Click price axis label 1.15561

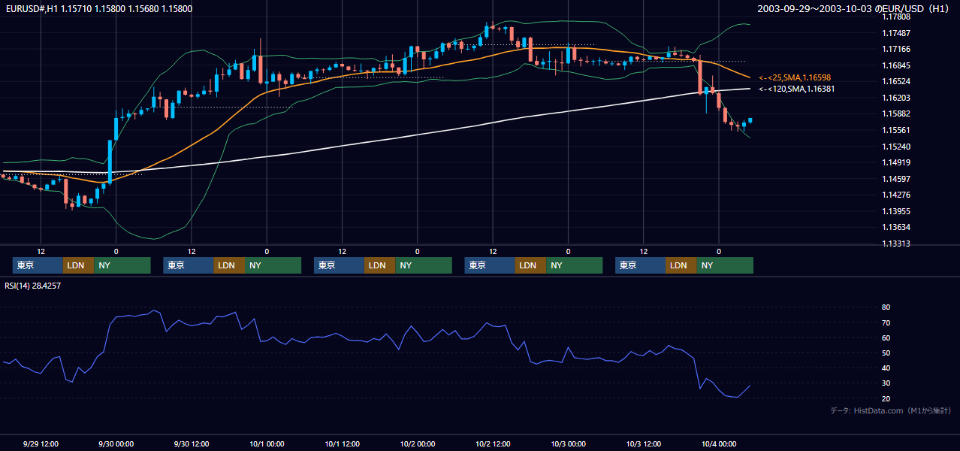[896, 130]
